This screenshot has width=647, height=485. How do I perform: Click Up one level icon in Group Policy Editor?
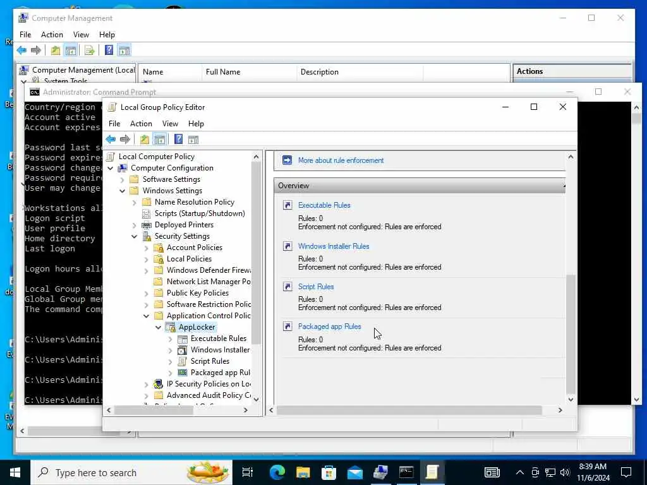click(145, 140)
